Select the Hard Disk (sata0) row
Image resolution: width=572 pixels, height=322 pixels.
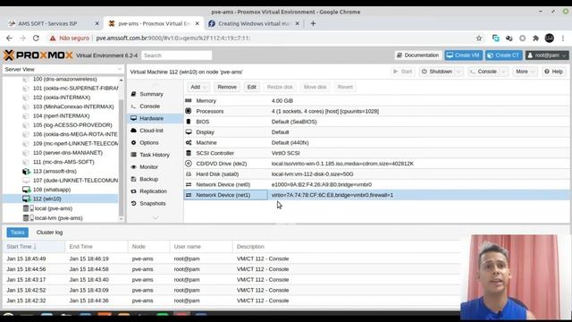click(376, 174)
